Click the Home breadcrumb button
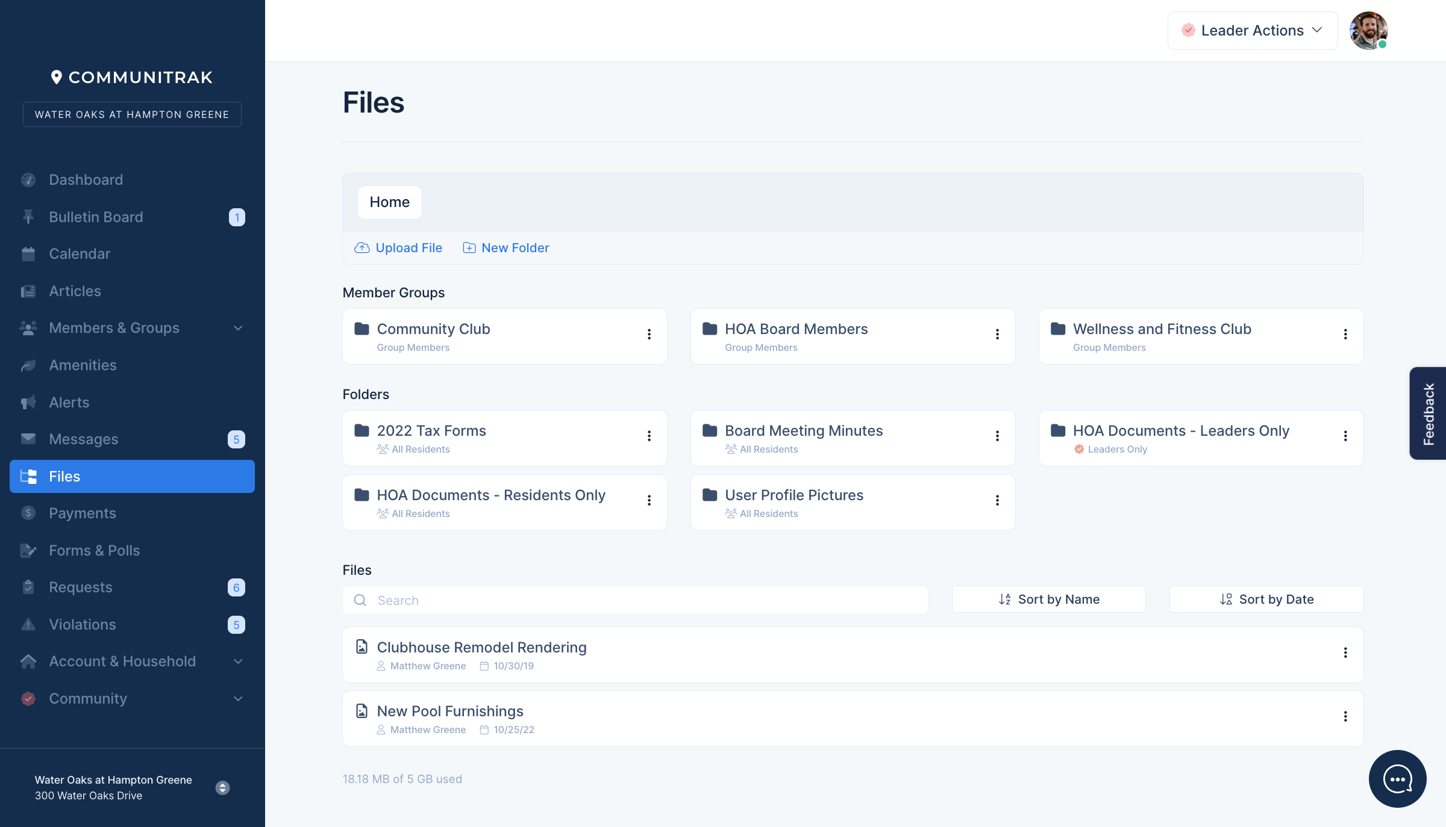This screenshot has width=1446, height=827. 389,202
